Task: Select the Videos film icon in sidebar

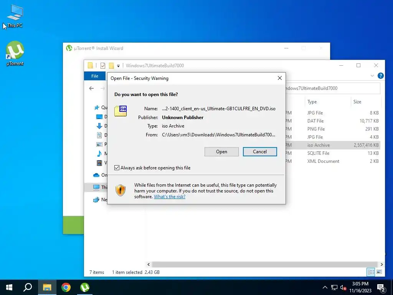Action: pyautogui.click(x=99, y=163)
